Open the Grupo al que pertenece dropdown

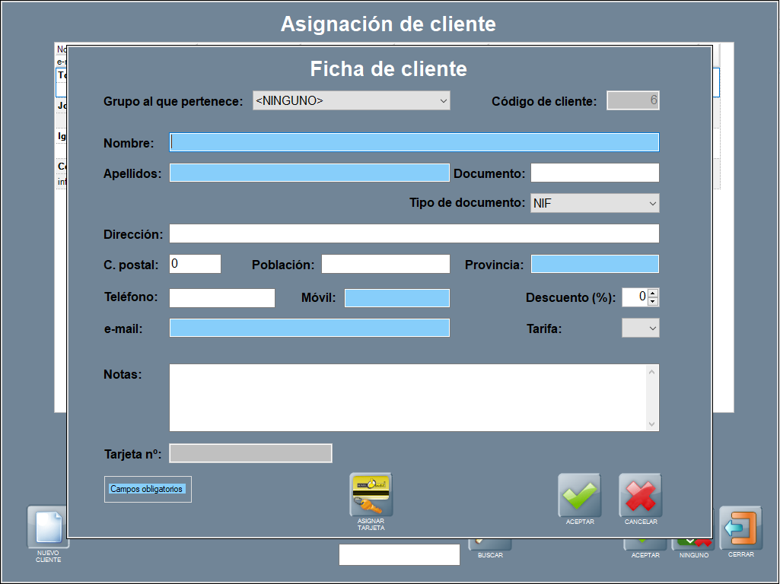pos(352,100)
